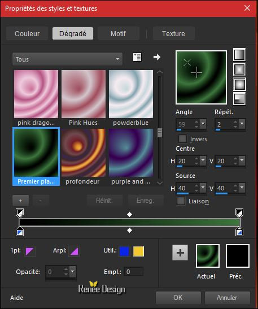The height and width of the screenshot is (309, 258).
Task: Expand the Centre H value dropdown
Action: (203, 161)
